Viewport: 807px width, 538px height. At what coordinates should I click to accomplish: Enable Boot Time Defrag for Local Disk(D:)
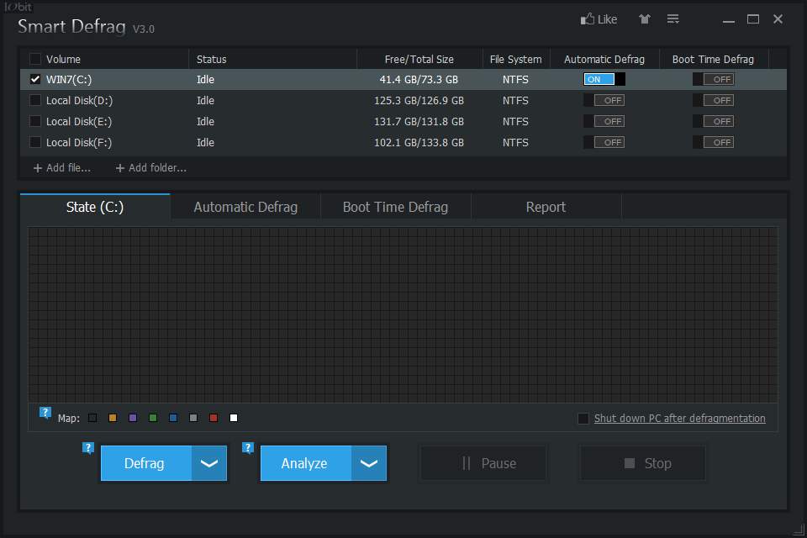click(714, 100)
